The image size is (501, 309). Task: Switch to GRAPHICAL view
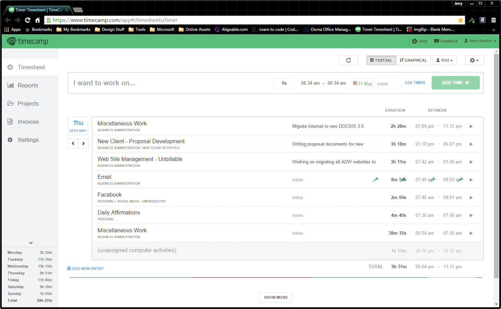[x=413, y=60]
